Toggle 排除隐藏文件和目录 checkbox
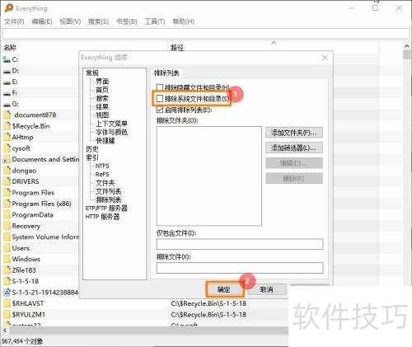This screenshot has height=347, width=412. click(x=160, y=87)
